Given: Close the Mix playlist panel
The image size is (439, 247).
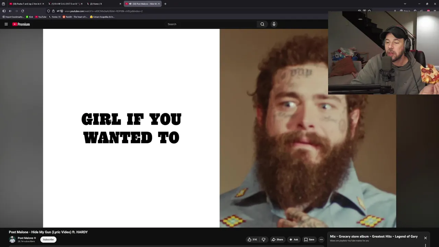Looking at the screenshot, I should [x=425, y=238].
